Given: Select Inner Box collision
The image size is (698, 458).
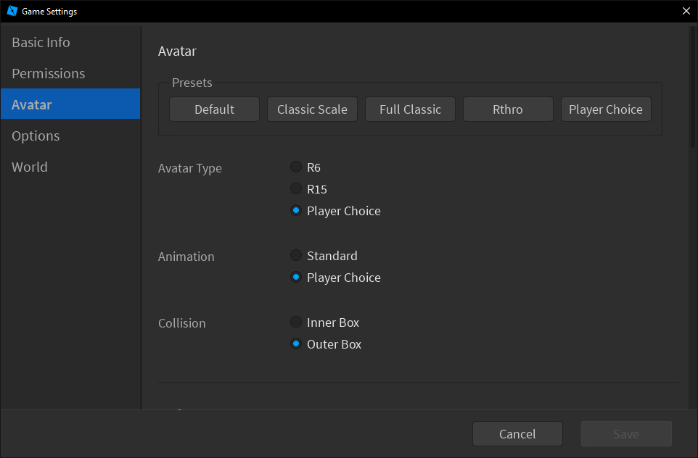Looking at the screenshot, I should click(x=296, y=322).
